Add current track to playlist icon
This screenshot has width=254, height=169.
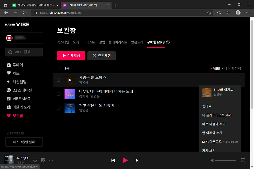pos(43,160)
